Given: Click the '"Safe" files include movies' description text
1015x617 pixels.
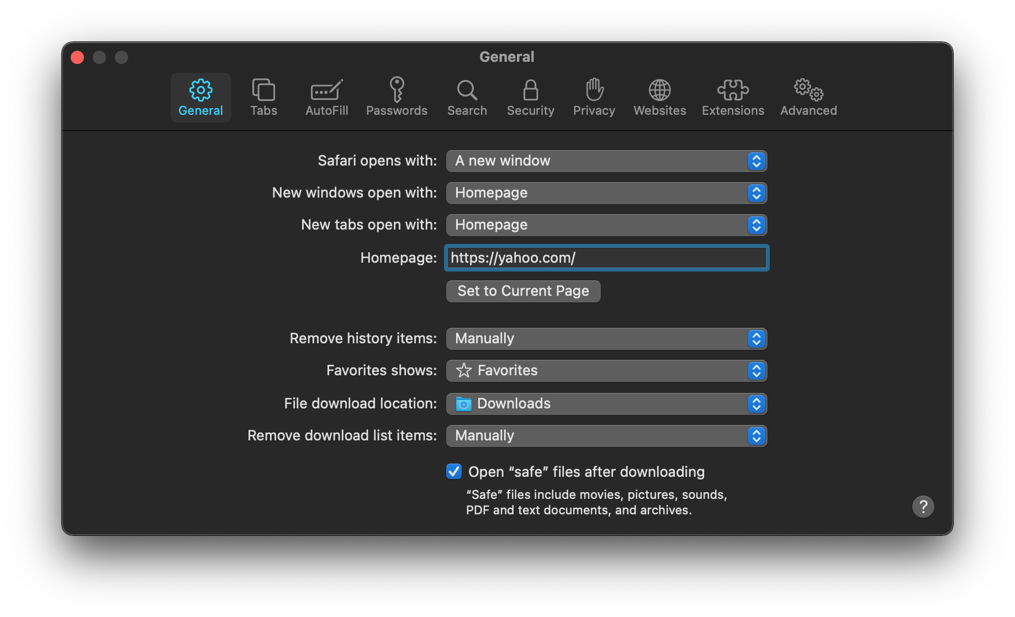Looking at the screenshot, I should click(596, 502).
